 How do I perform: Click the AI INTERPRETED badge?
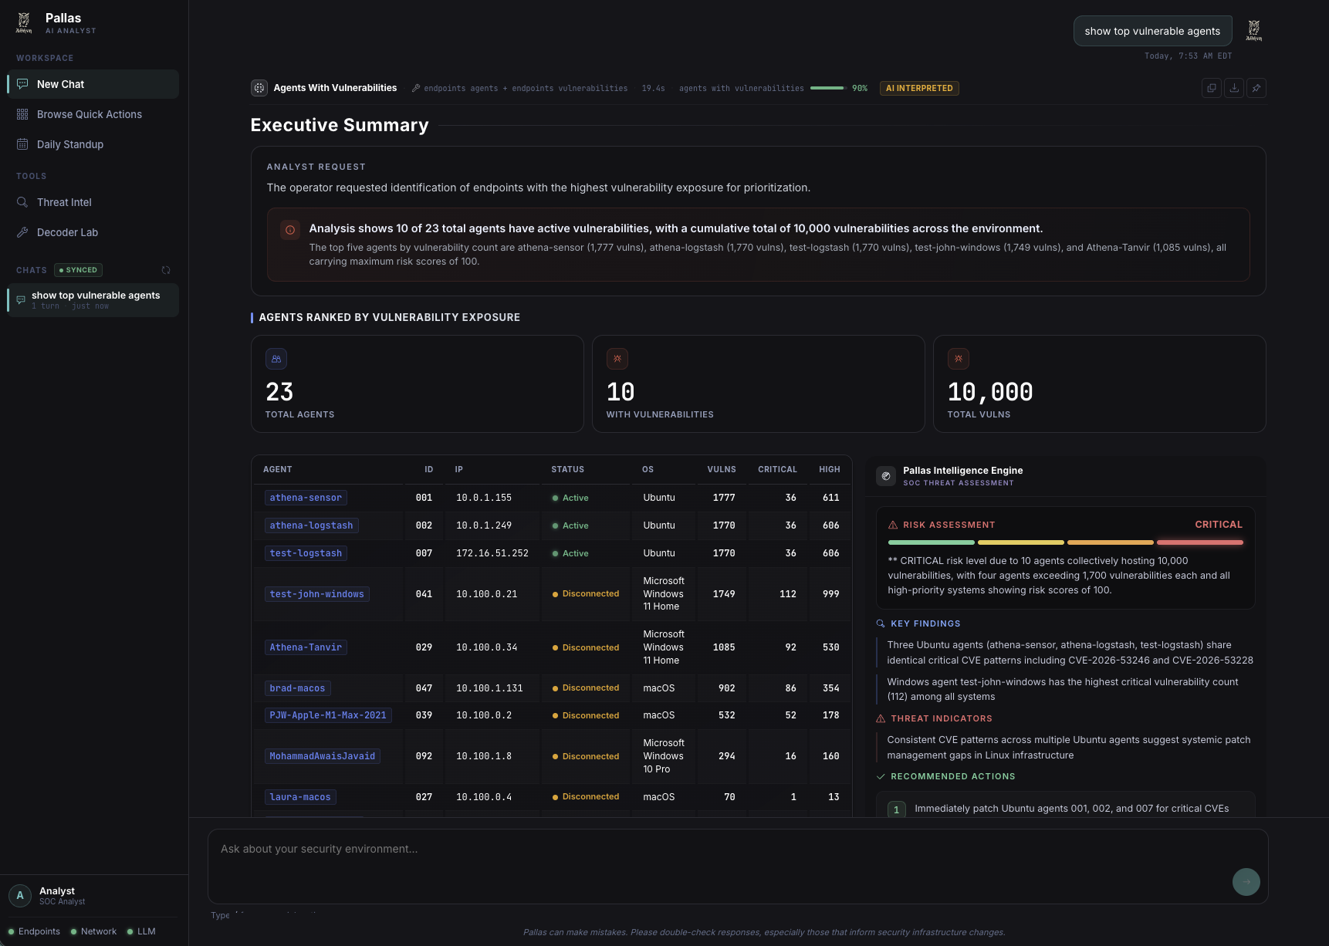click(x=919, y=88)
